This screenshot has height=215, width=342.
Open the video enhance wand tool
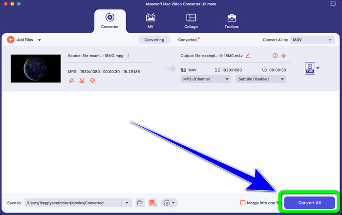click(x=71, y=81)
